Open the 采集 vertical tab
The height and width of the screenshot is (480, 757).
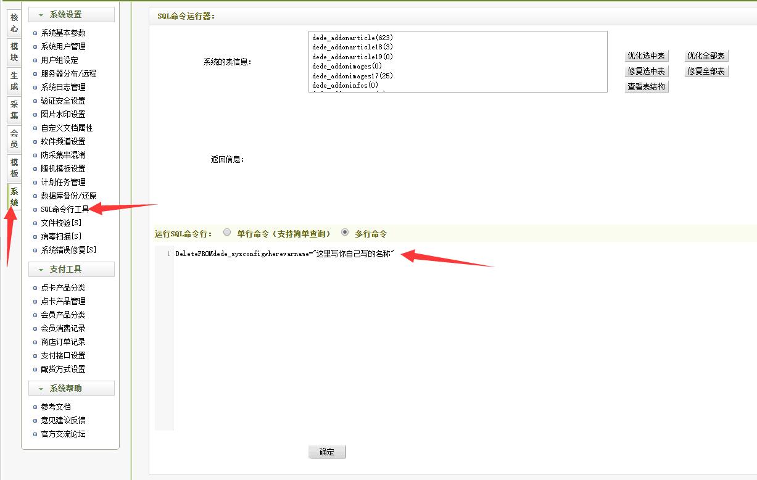click(x=14, y=110)
